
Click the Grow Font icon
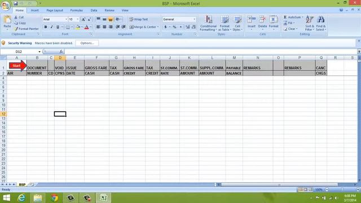[x=83, y=19]
